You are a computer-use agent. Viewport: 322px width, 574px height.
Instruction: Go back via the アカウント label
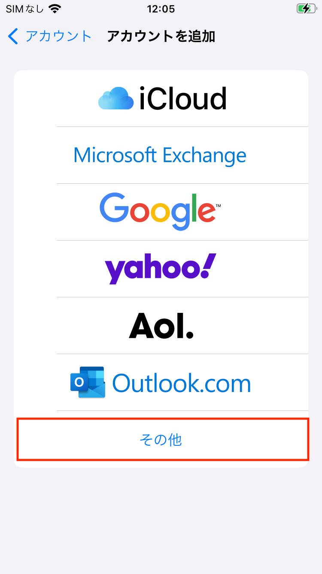pyautogui.click(x=59, y=37)
